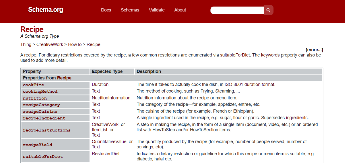Viewport: 345px width, 163px height.
Task: Open ItemList type for recipeInstructions
Action: click(x=99, y=130)
